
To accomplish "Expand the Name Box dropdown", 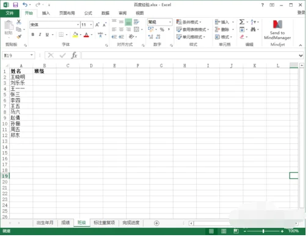I will coord(32,55).
